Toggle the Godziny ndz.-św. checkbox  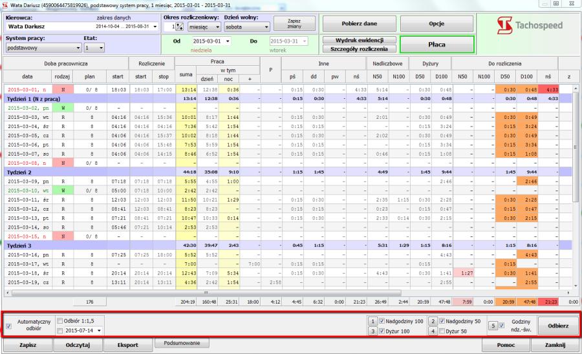click(502, 326)
